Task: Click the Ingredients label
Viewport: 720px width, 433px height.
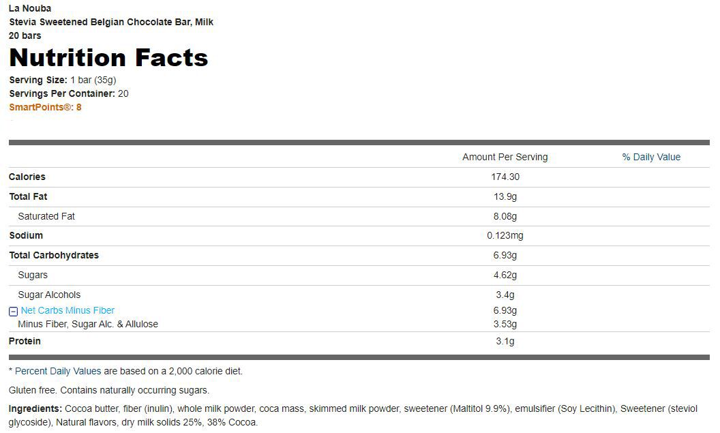Action: click(35, 408)
